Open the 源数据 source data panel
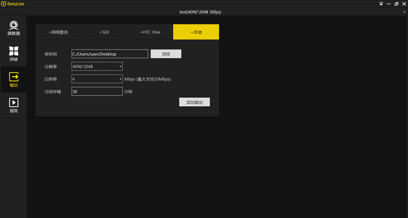The width and height of the screenshot is (408, 218). coord(13,28)
